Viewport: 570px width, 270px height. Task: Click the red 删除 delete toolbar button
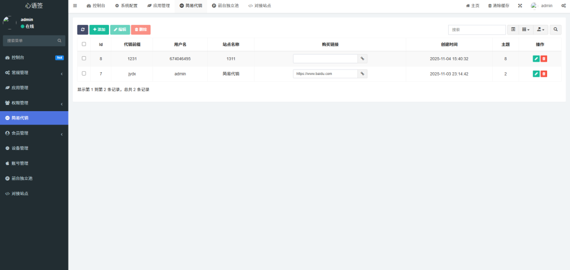click(x=141, y=30)
